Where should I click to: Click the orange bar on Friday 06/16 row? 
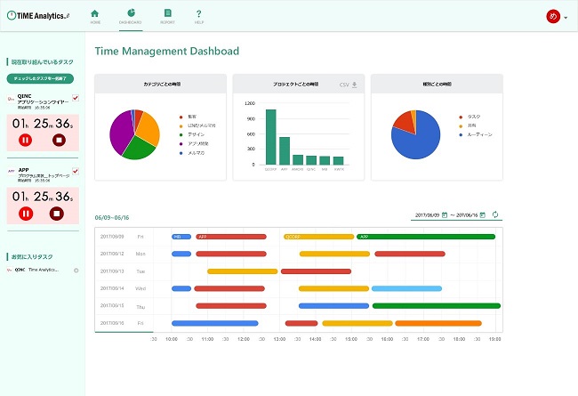point(438,323)
